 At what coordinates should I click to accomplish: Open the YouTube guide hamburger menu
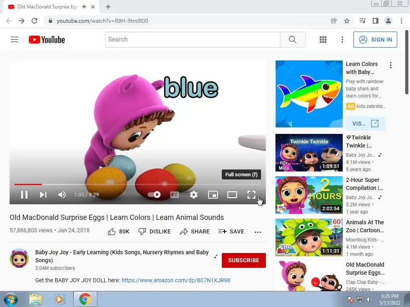(14, 40)
